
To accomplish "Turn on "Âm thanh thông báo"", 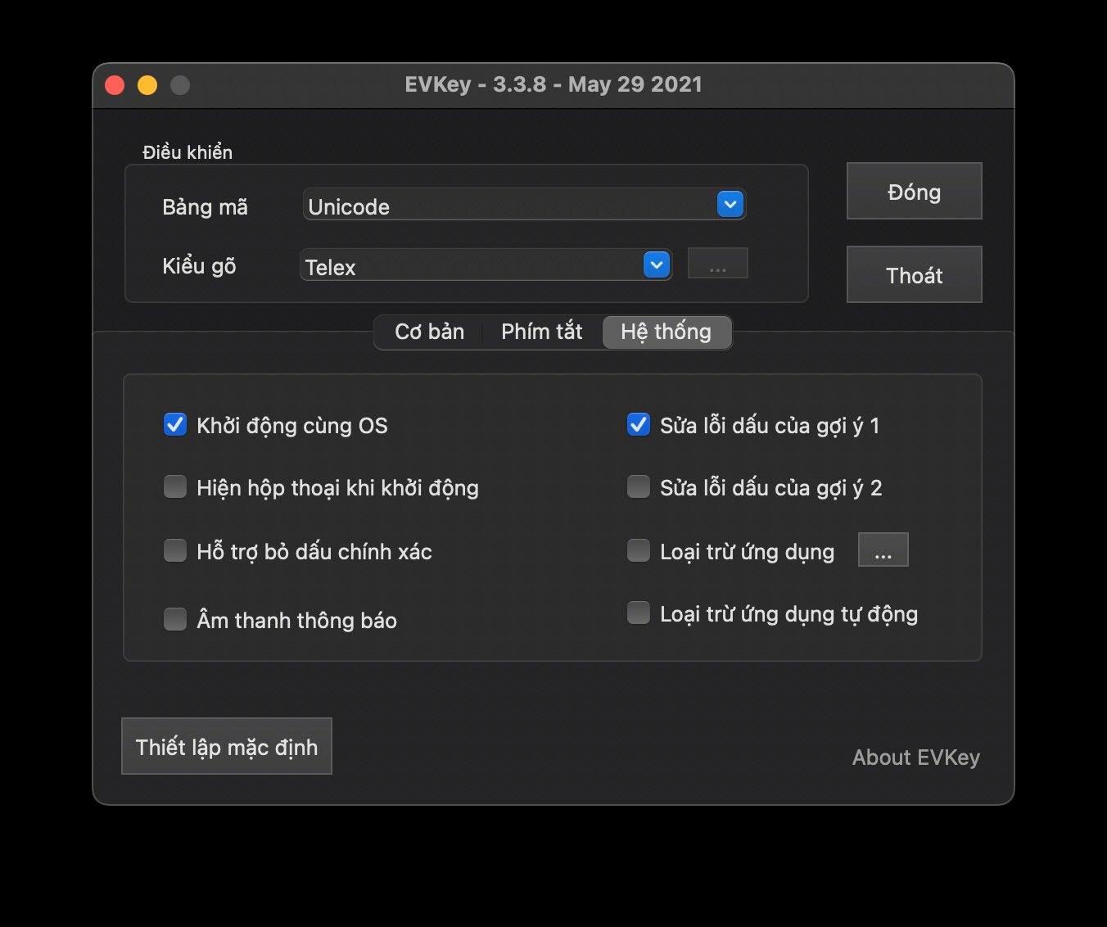I will (174, 619).
